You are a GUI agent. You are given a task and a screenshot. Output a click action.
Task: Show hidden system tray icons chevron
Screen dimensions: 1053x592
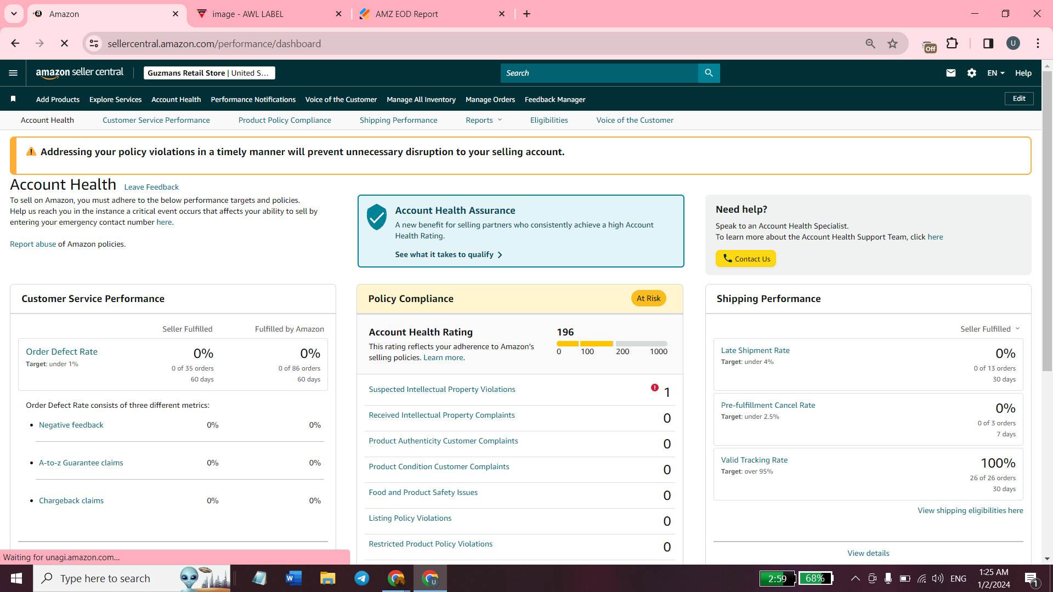pos(855,578)
